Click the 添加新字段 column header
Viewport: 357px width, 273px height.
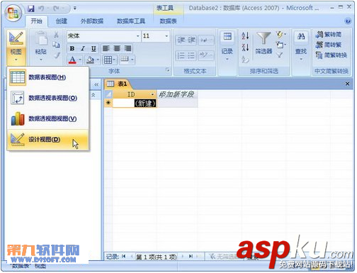click(177, 94)
